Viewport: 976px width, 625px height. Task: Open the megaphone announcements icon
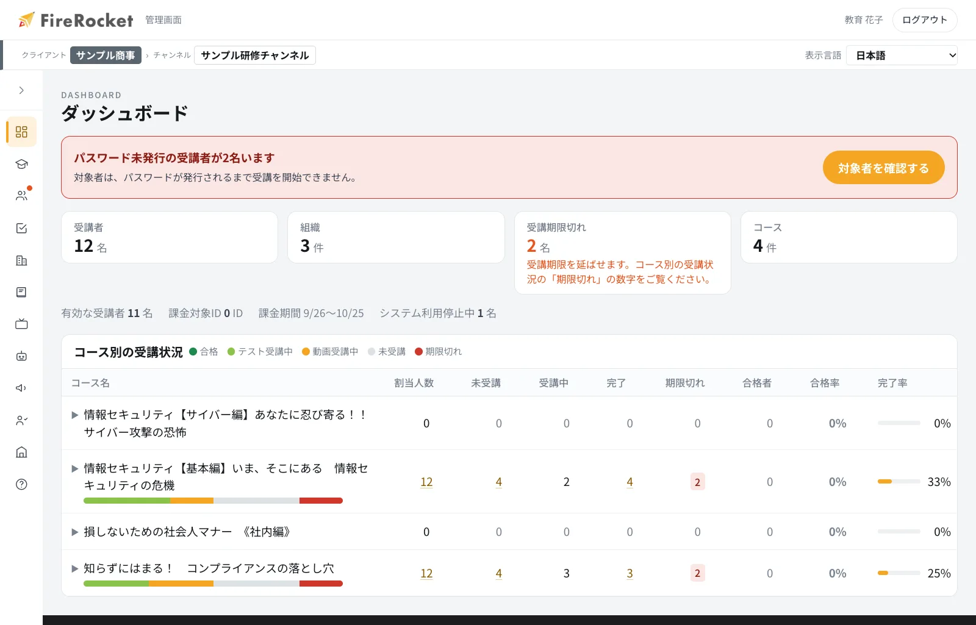21,388
